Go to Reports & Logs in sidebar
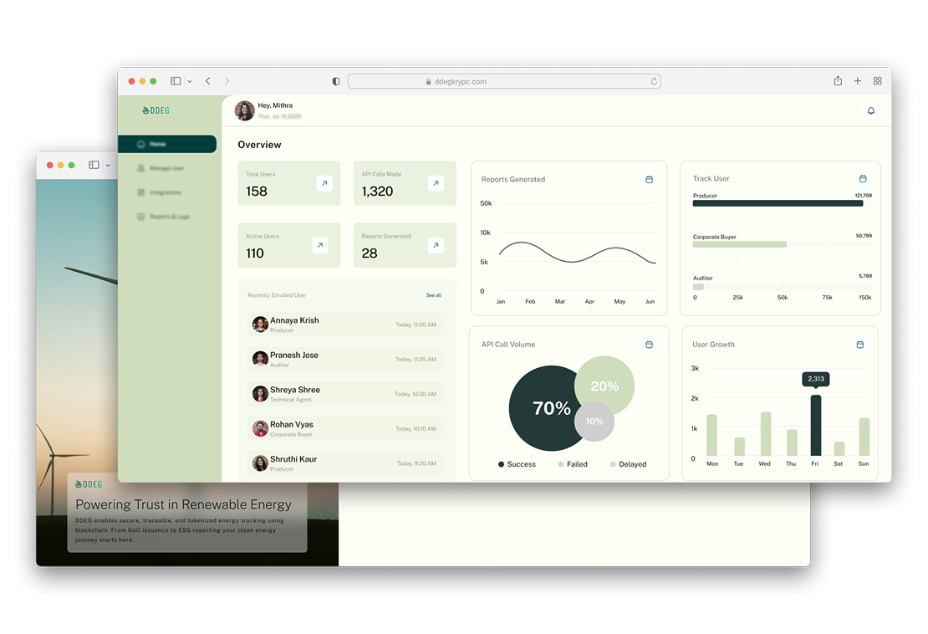This screenshot has width=928, height=634. (168, 217)
